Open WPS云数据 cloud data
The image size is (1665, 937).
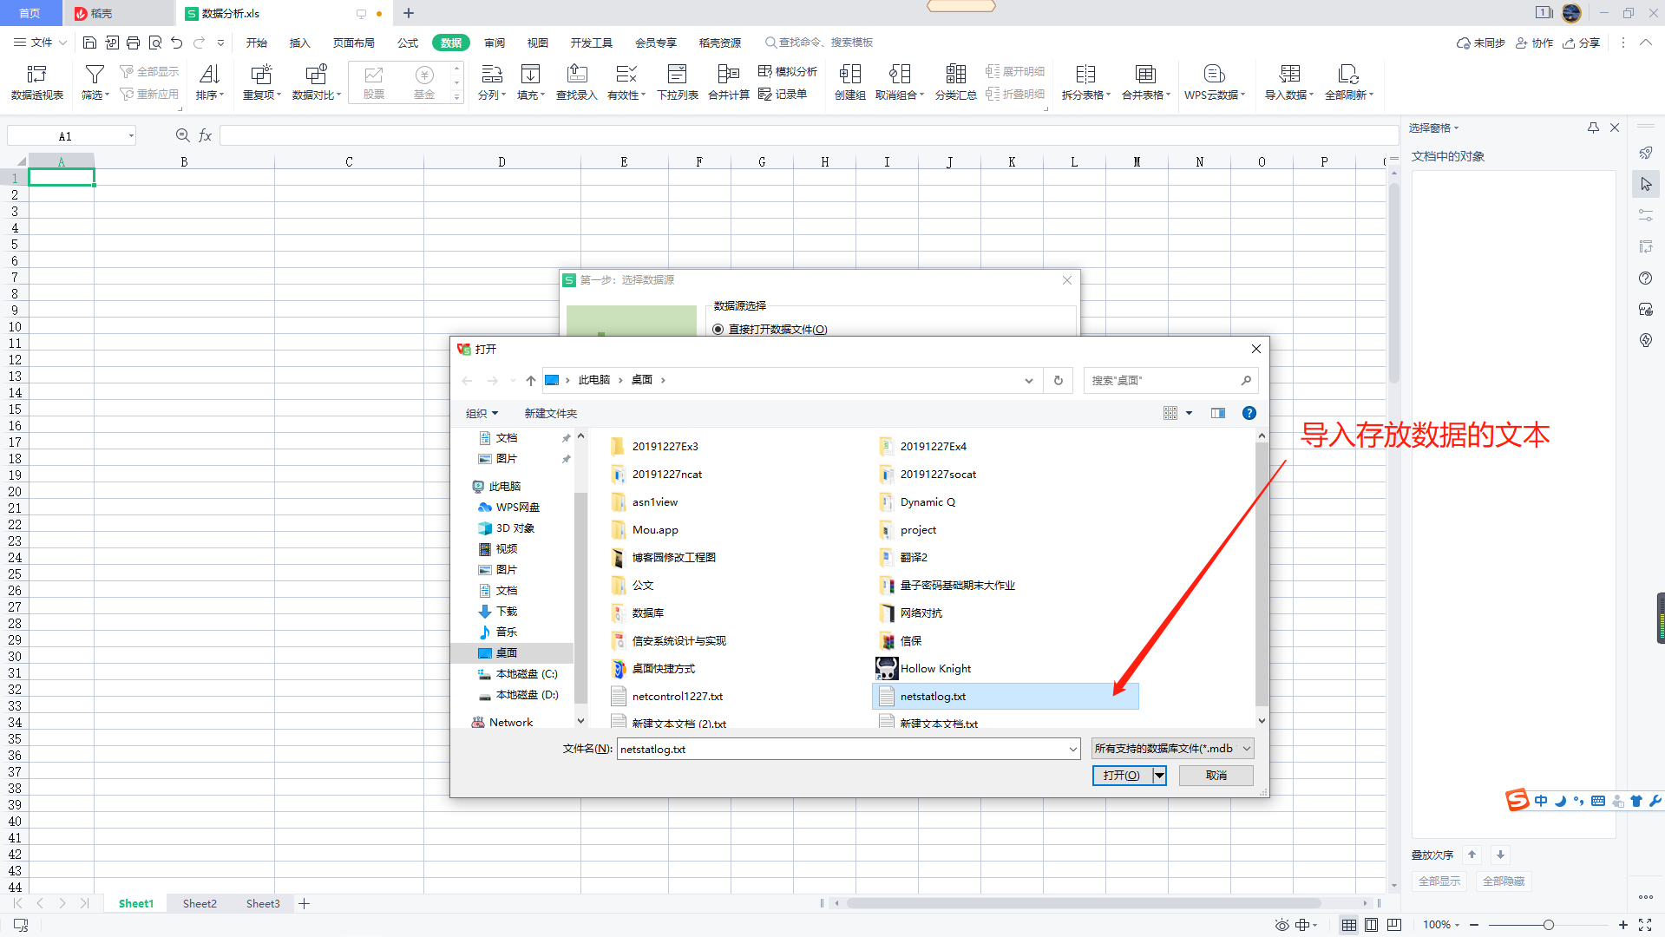[x=1215, y=82]
